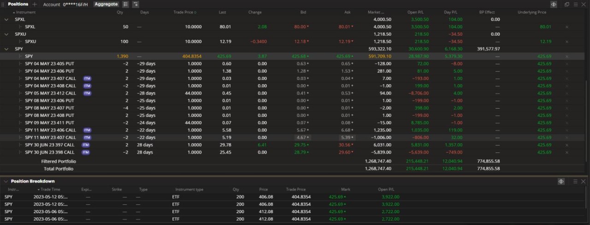This screenshot has width=590, height=225.
Task: Sort by Trade Price column in Positions
Action: 184,12
